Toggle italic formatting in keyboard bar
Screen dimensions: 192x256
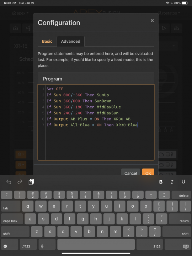(172, 182)
